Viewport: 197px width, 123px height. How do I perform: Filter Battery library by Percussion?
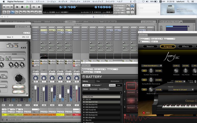click(93, 89)
